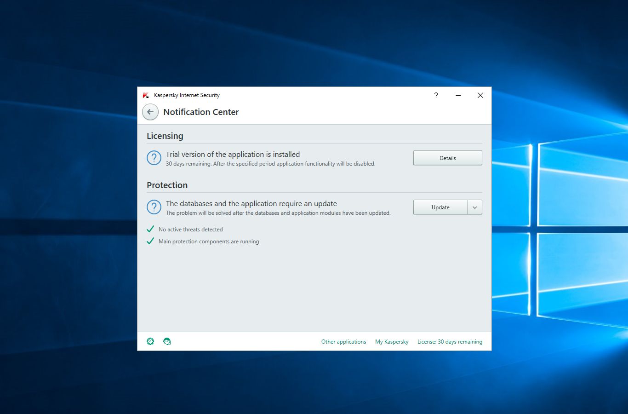The image size is (628, 414).
Task: Open the My Kaspersky link
Action: [392, 342]
